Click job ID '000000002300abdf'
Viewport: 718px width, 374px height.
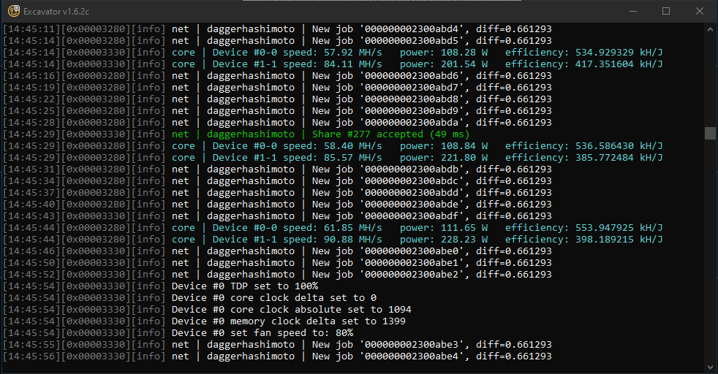(412, 215)
